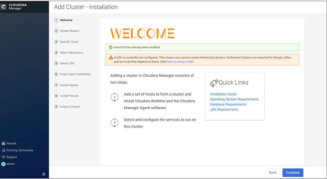This screenshot has width=327, height=179.
Task: Click the 'AutoTLS has already been enabled.' message
Action: point(137,47)
